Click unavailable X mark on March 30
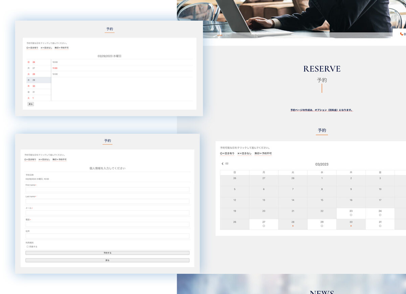 (351, 226)
